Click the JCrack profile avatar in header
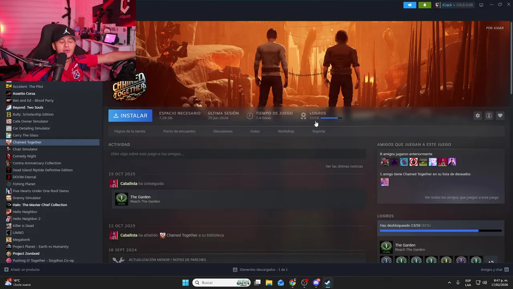 [437, 5]
